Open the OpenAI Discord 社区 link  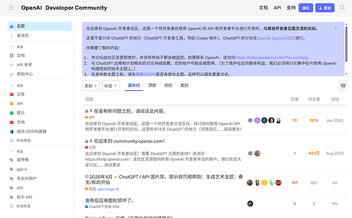coord(276,38)
